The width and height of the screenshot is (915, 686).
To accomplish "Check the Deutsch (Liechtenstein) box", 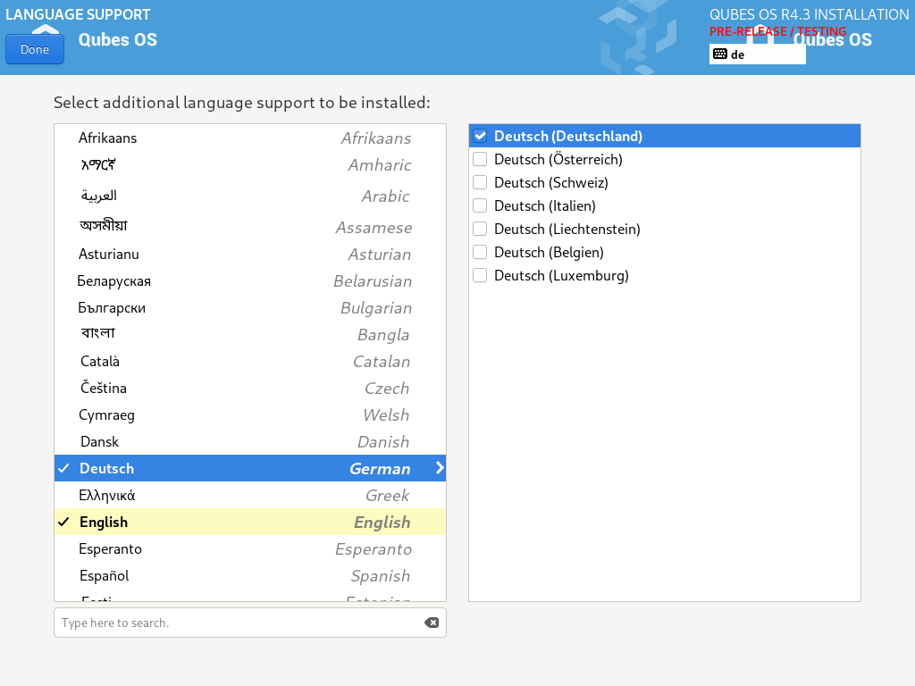I will (480, 229).
